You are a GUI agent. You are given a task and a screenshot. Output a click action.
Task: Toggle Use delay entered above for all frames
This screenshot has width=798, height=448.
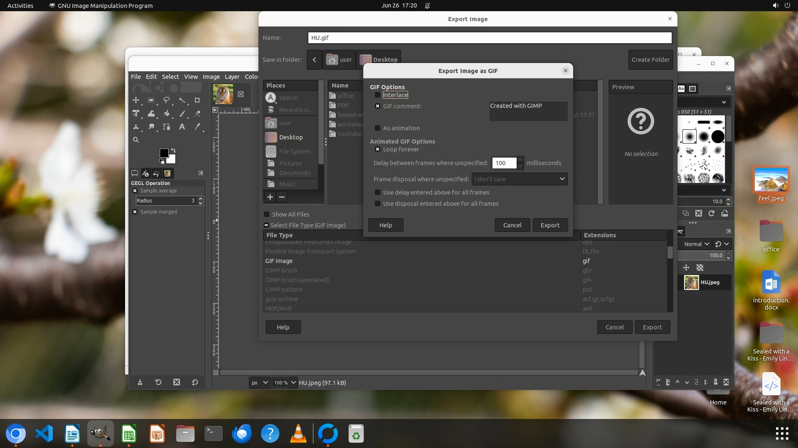click(377, 192)
